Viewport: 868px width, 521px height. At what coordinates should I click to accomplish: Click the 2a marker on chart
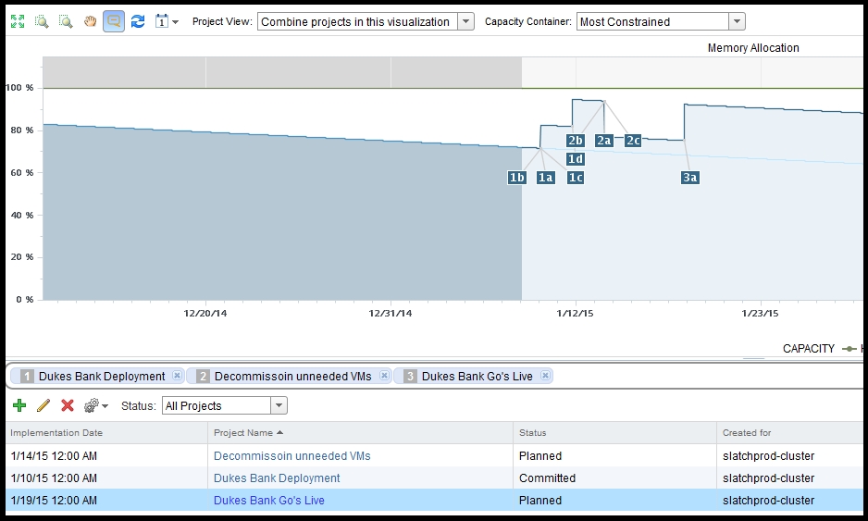[x=604, y=141]
